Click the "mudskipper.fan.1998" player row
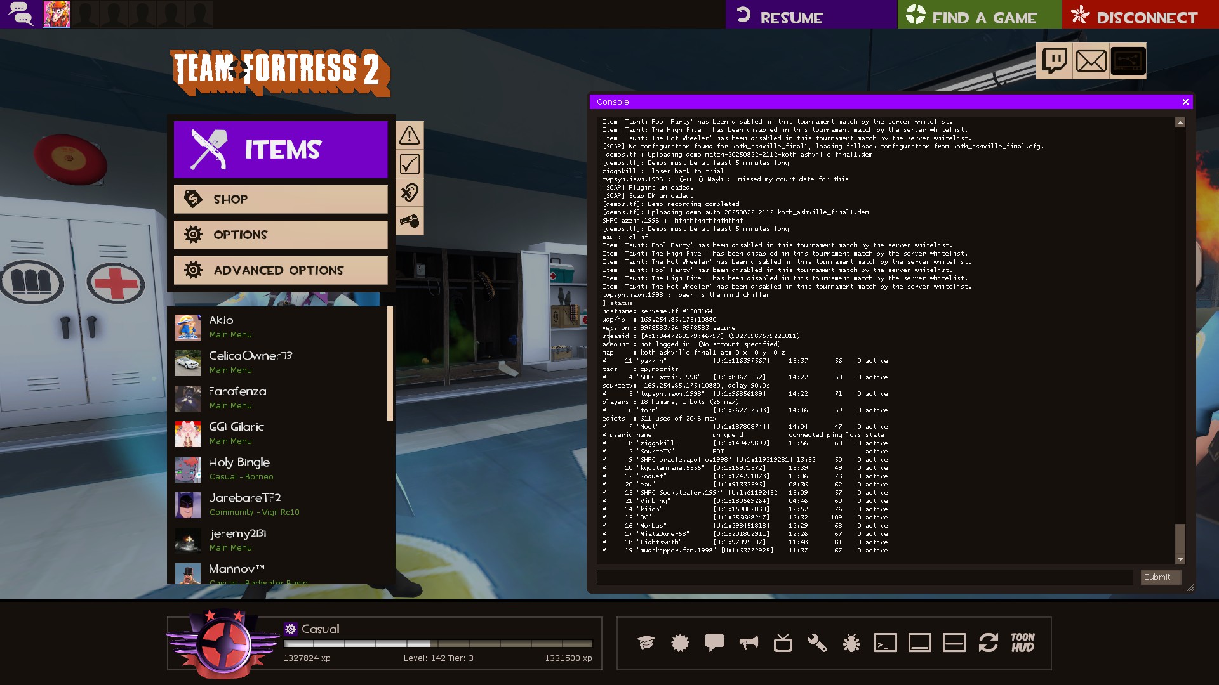This screenshot has width=1219, height=685. (x=745, y=551)
